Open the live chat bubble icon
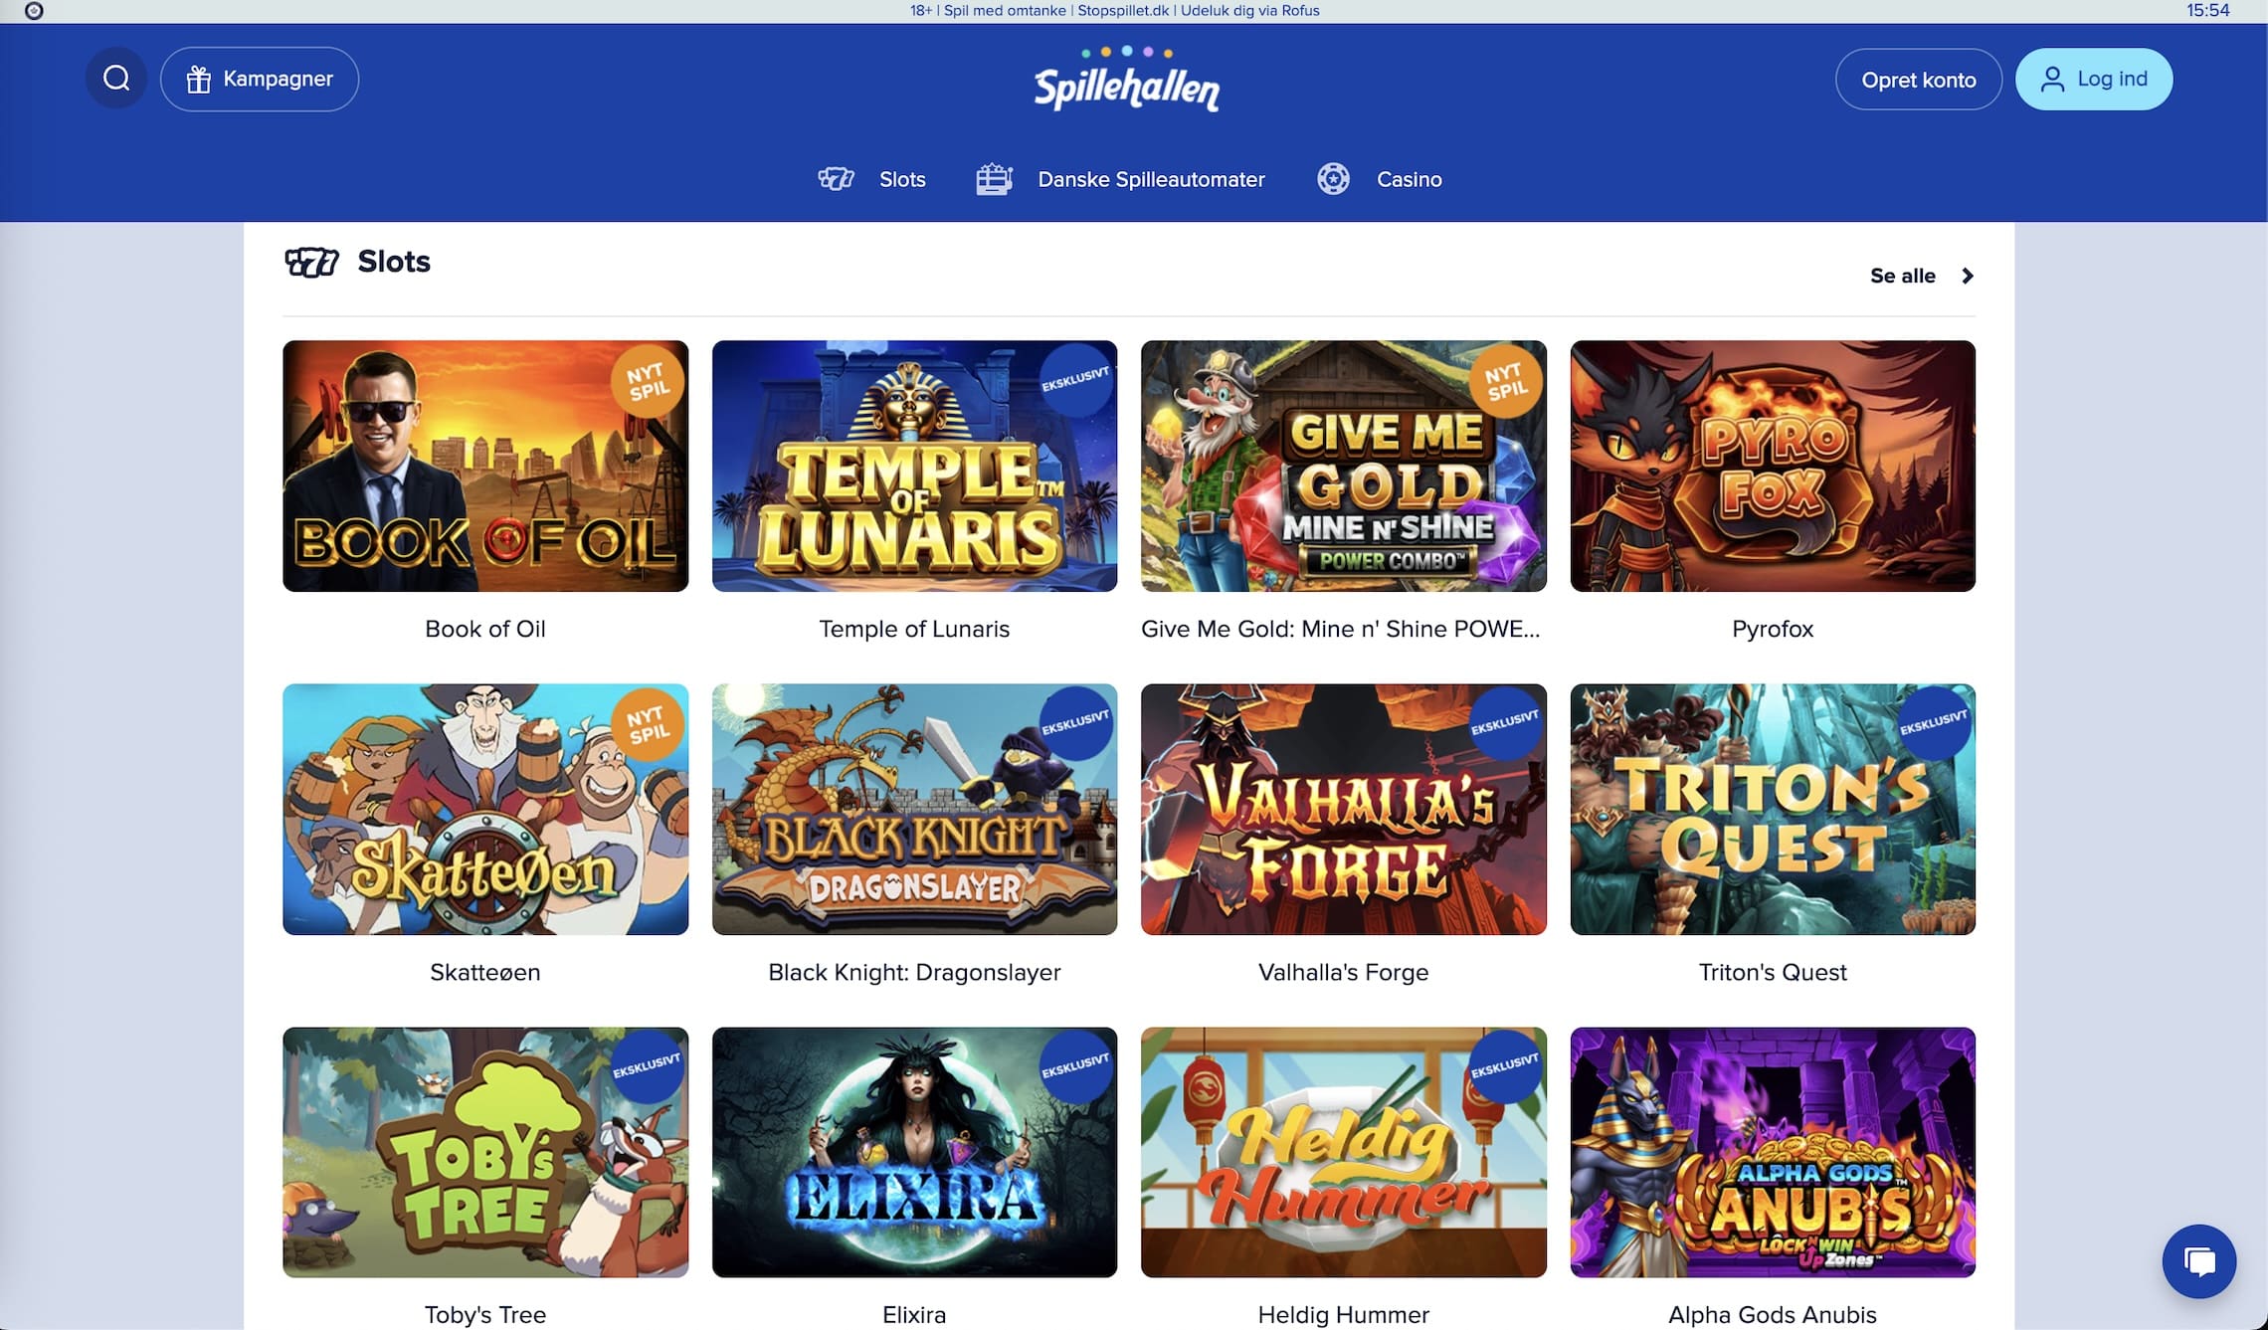The image size is (2268, 1330). pyautogui.click(x=2199, y=1261)
